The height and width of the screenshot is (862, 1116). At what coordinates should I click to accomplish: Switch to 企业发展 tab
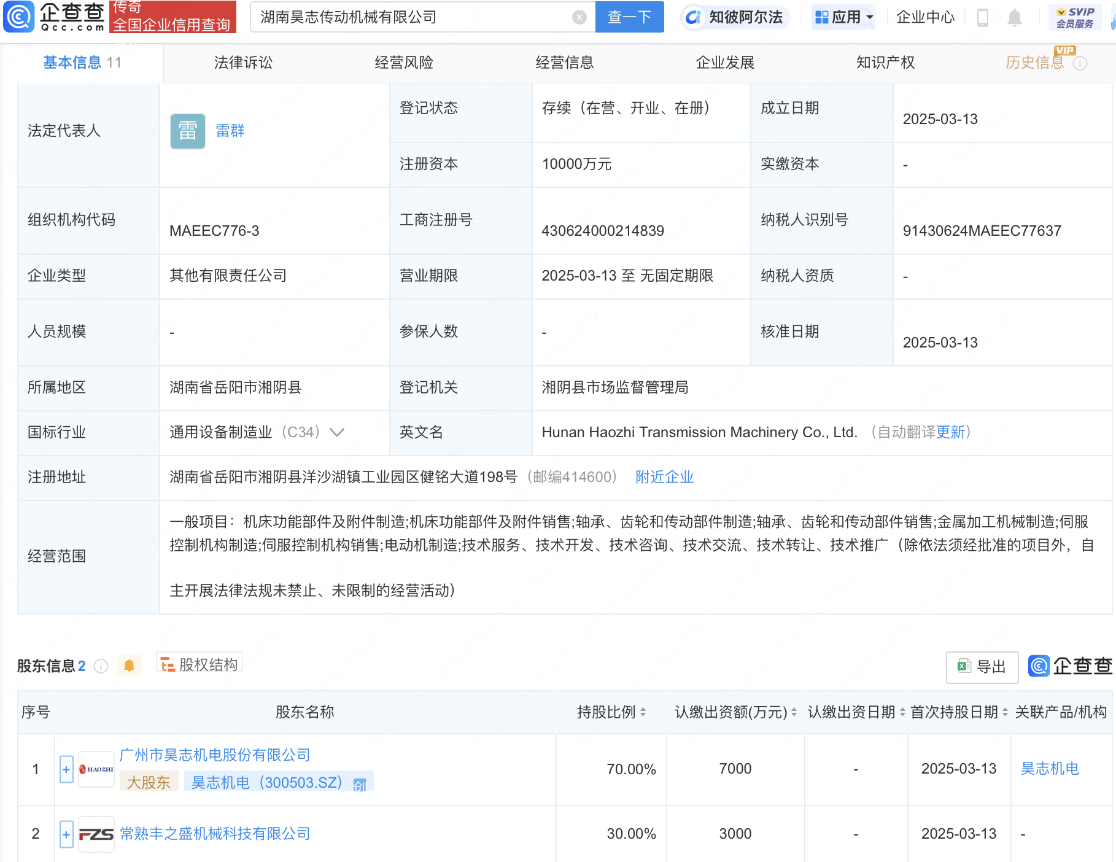click(725, 63)
